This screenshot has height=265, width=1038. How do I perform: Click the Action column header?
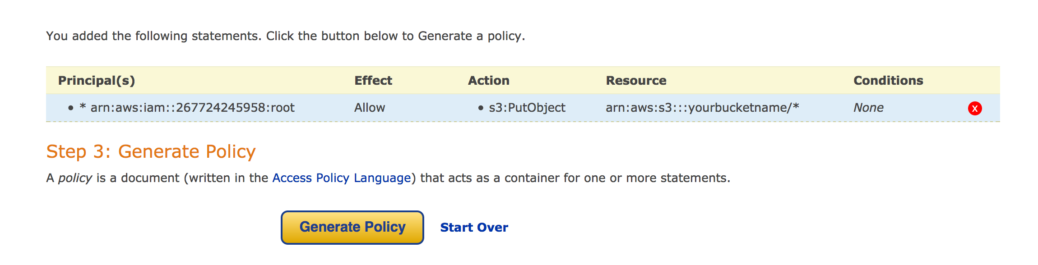489,81
